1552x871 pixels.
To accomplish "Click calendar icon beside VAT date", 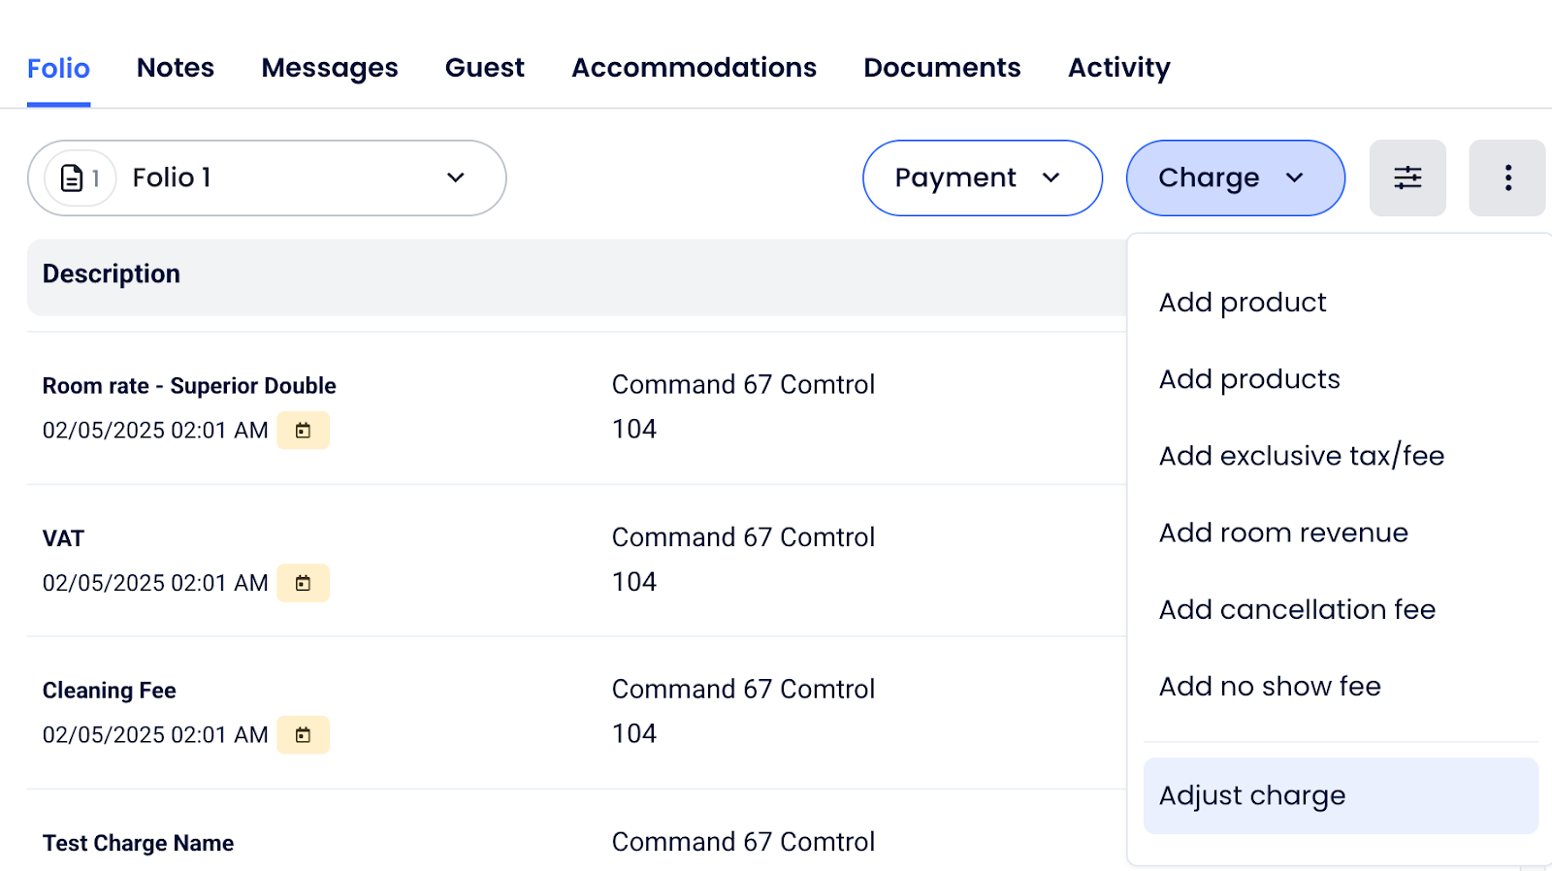I will (x=303, y=583).
